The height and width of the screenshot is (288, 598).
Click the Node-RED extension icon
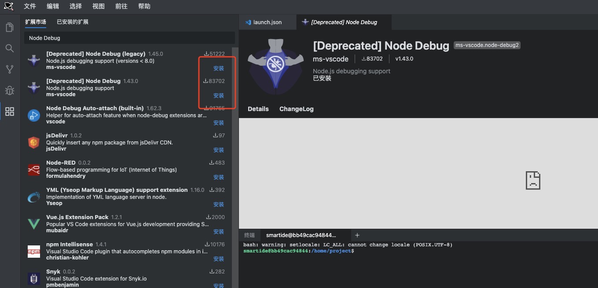[x=34, y=169]
